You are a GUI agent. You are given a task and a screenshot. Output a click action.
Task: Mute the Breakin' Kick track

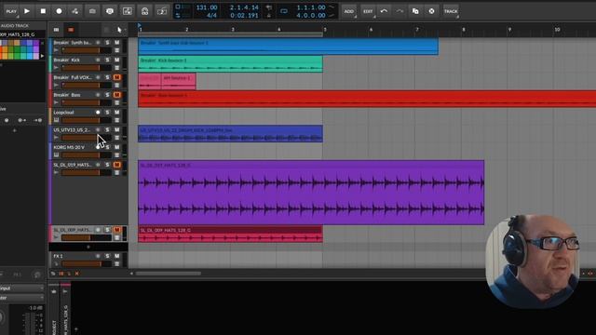(x=116, y=60)
